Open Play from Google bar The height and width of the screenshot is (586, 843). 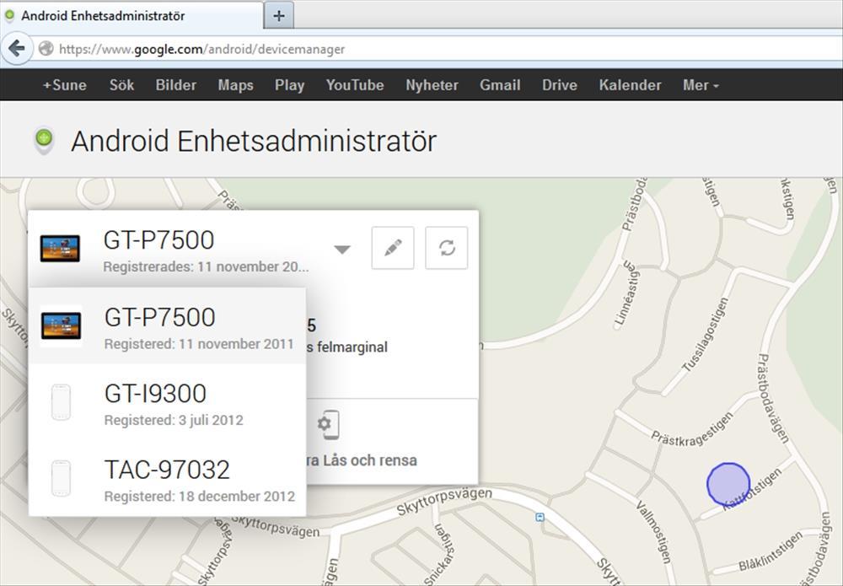point(290,85)
